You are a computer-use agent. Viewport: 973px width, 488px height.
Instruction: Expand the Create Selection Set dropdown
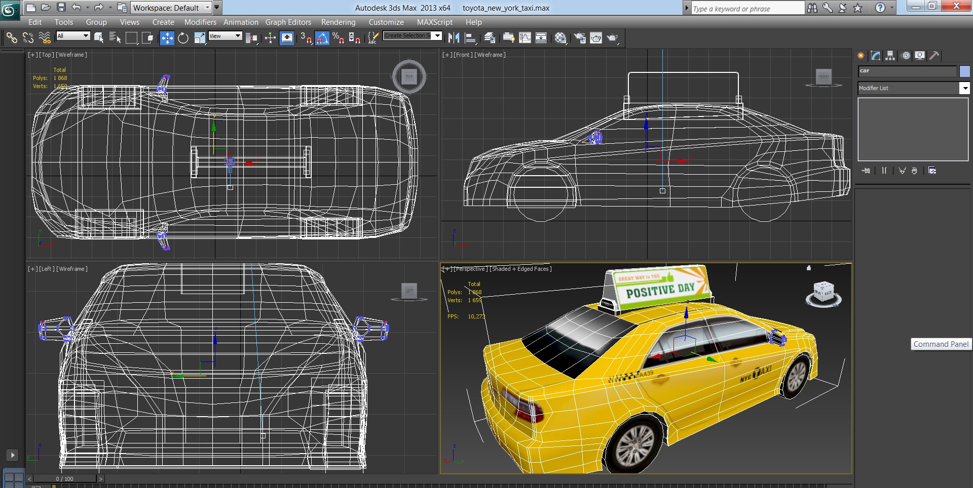pos(438,35)
